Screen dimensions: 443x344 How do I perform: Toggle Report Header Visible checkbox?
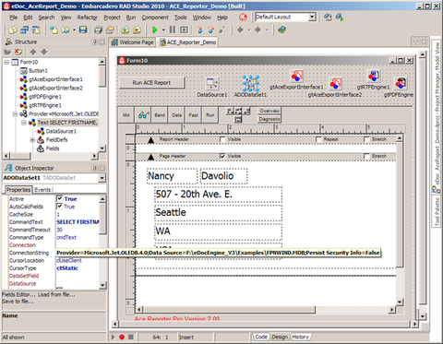tap(222, 139)
